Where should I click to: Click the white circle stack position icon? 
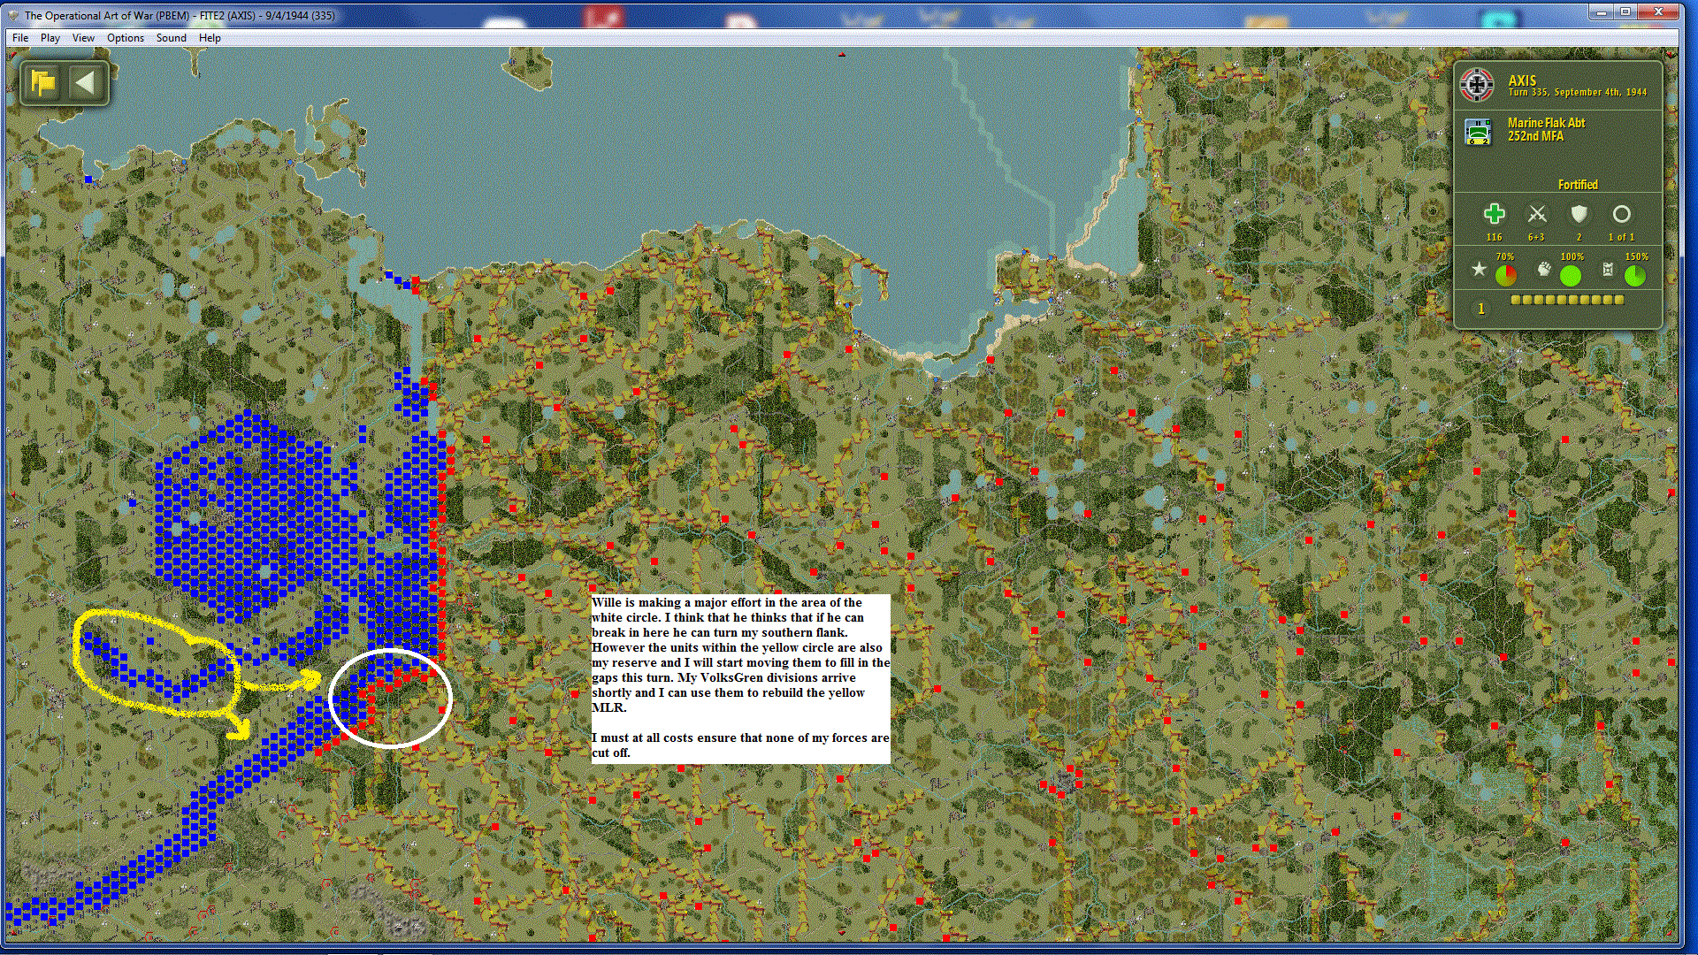[1621, 214]
